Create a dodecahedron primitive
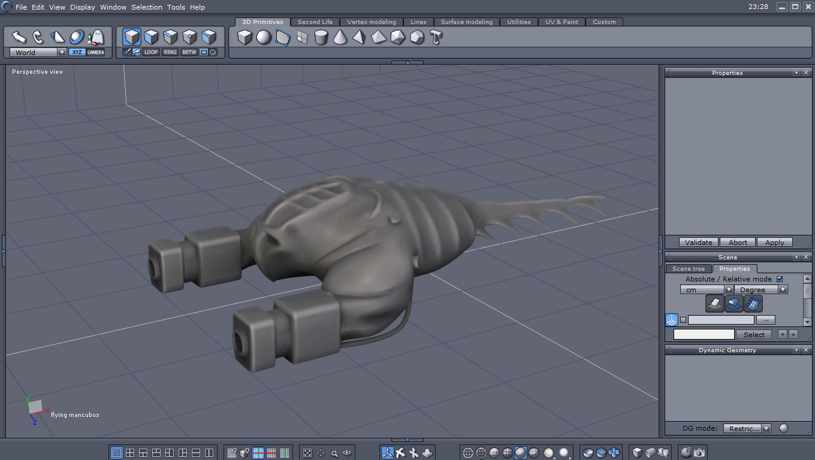The width and height of the screenshot is (815, 460). 417,37
